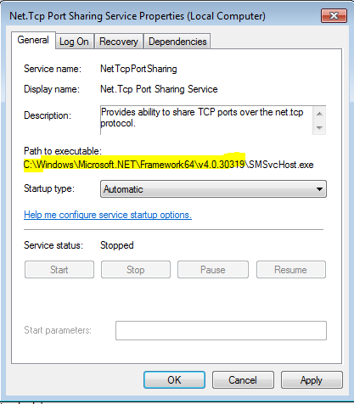Viewport: 354px width, 404px height.
Task: Open the Recovery tab
Action: (x=119, y=42)
